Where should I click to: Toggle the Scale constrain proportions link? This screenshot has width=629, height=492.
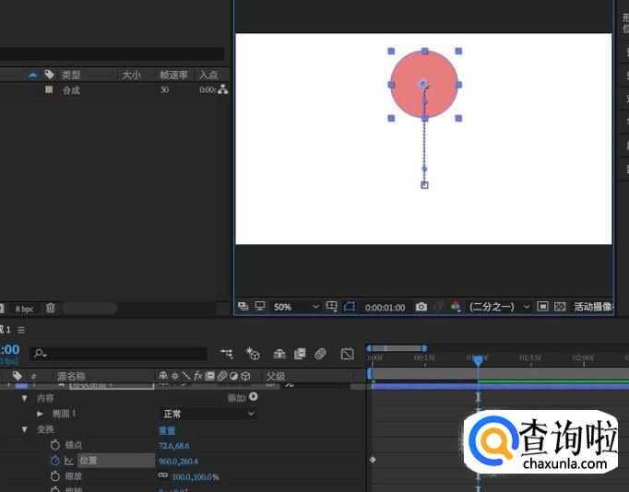click(x=163, y=476)
